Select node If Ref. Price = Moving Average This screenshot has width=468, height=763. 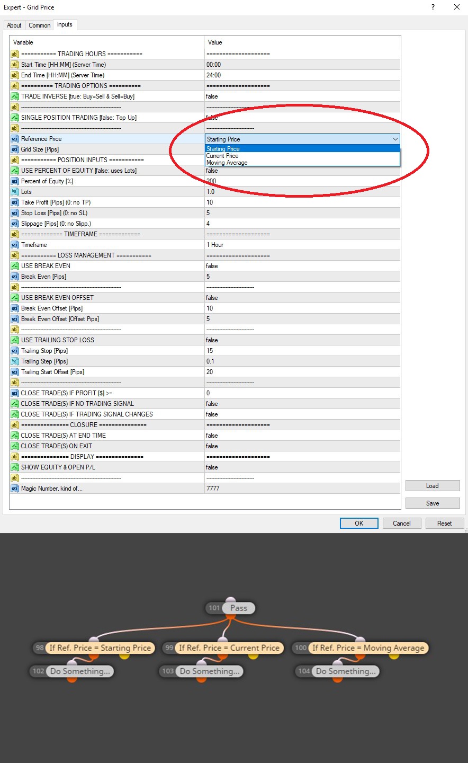point(360,648)
